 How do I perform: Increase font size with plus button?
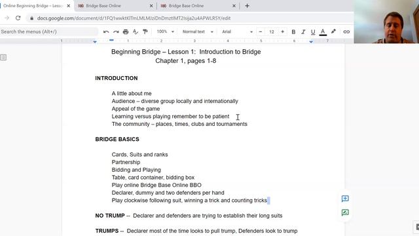(282, 32)
